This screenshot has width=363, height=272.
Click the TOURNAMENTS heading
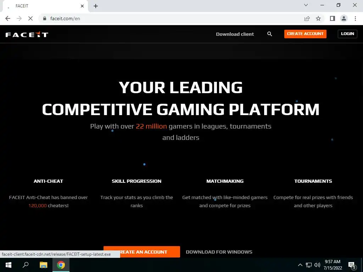pos(313,181)
